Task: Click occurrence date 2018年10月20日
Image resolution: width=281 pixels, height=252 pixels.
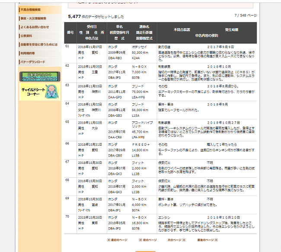Action: 224,217
